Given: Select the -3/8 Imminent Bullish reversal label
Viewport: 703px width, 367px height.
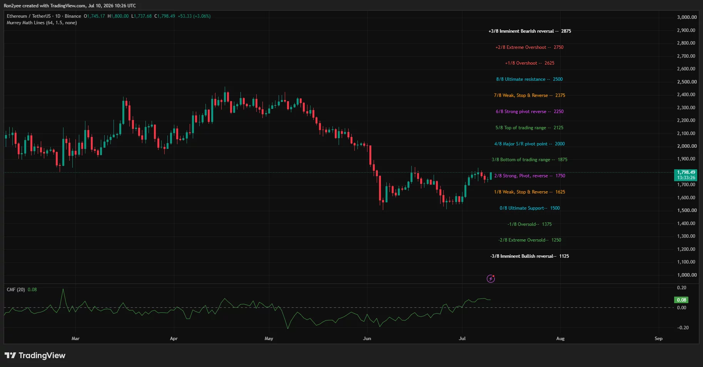Looking at the screenshot, I should pos(529,256).
